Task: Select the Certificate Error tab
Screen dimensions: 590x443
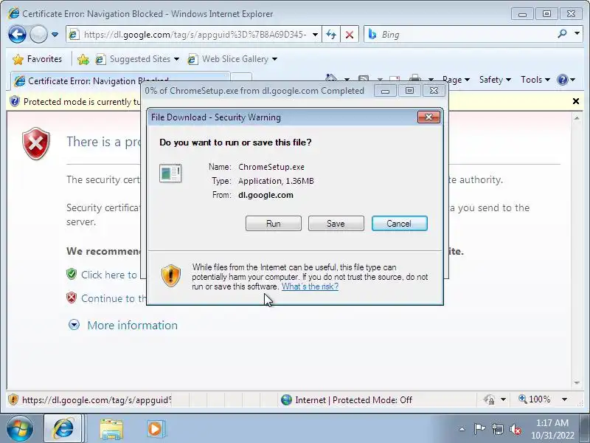Action: [119, 81]
